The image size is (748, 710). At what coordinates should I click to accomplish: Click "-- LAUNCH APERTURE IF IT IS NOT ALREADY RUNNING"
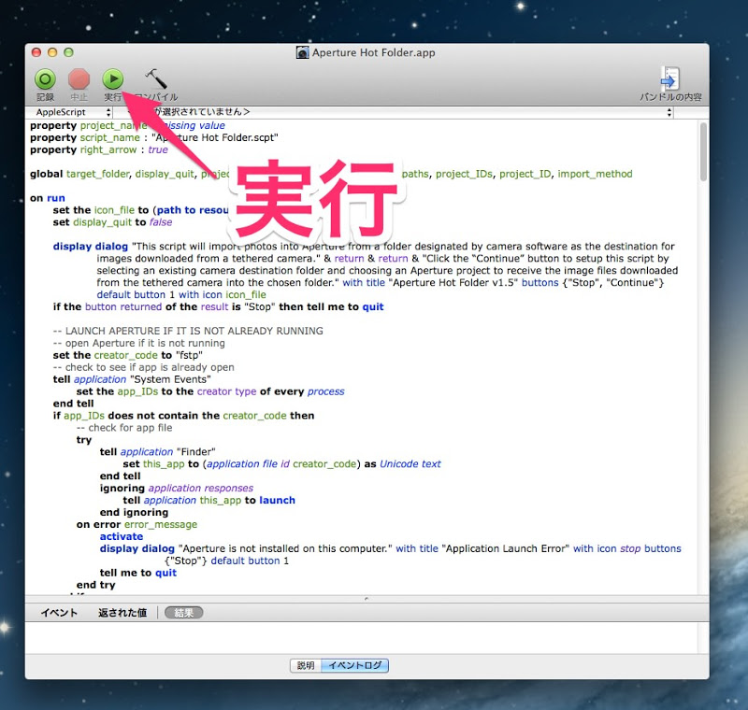[188, 331]
